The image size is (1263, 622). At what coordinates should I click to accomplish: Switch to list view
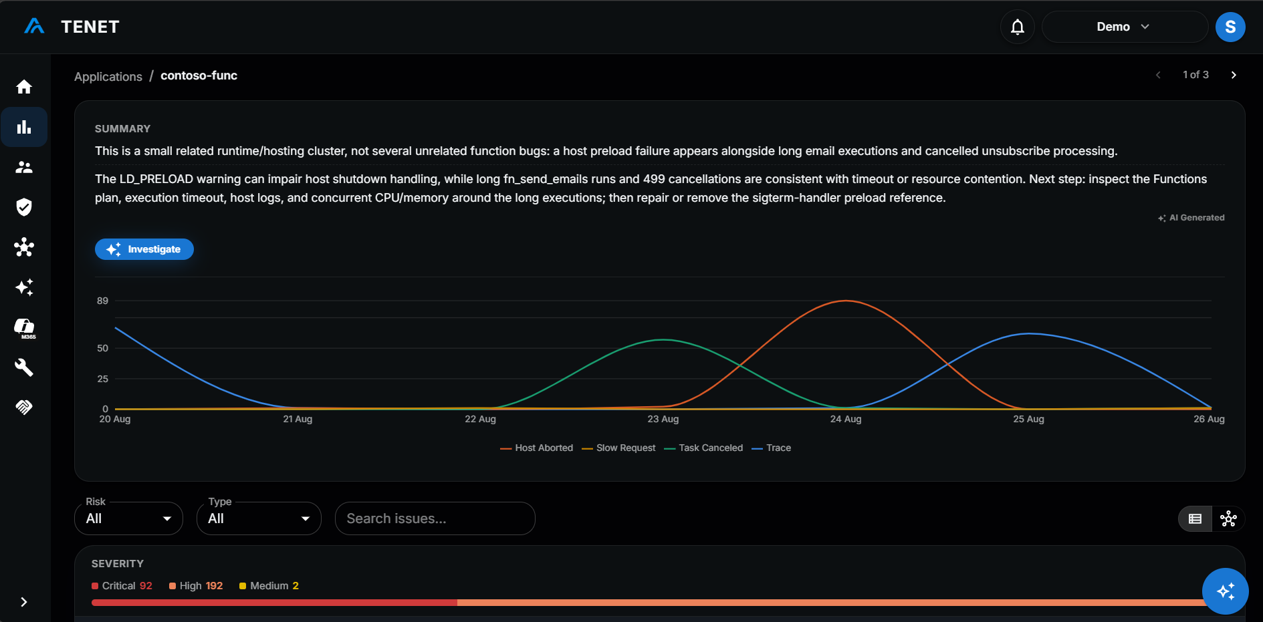tap(1195, 518)
